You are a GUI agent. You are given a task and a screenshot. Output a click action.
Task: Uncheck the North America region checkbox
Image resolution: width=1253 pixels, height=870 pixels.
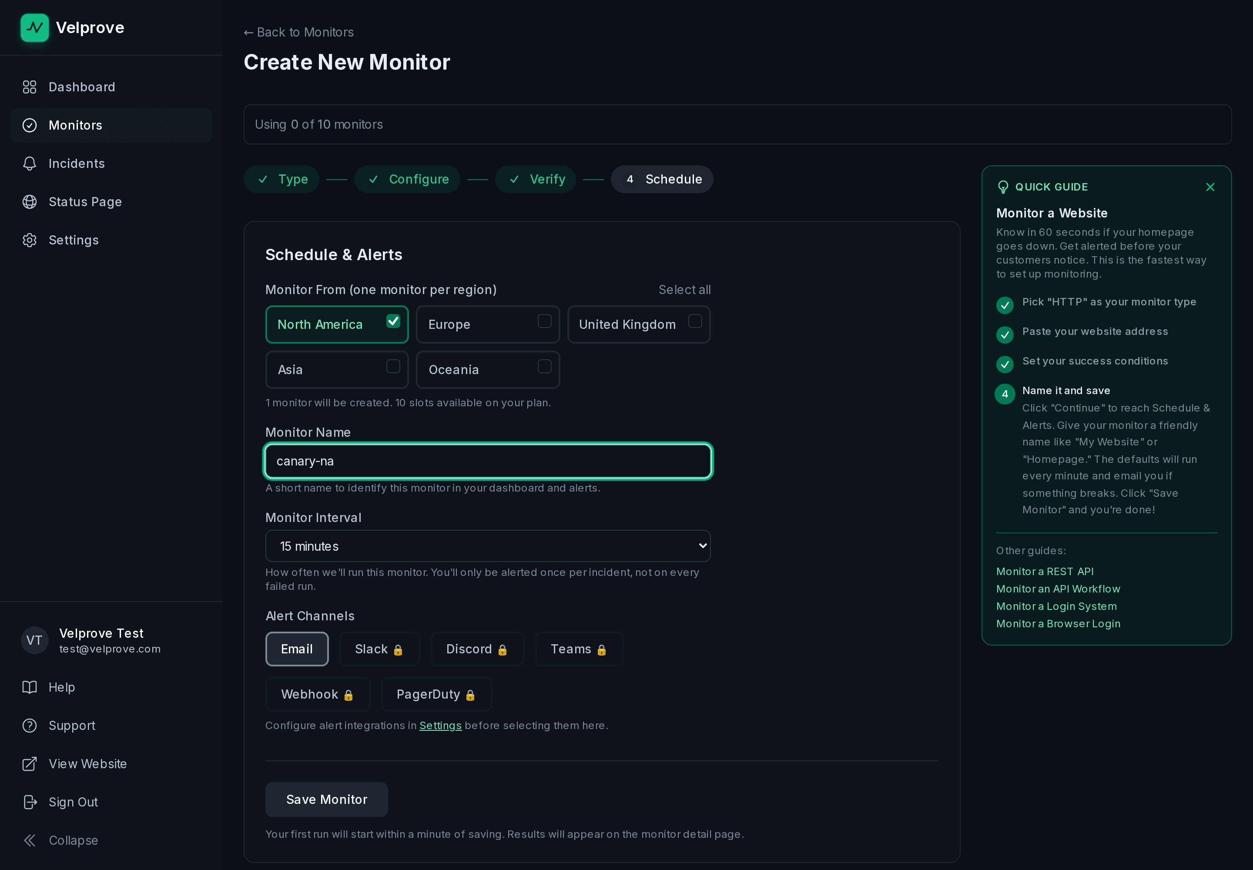393,321
